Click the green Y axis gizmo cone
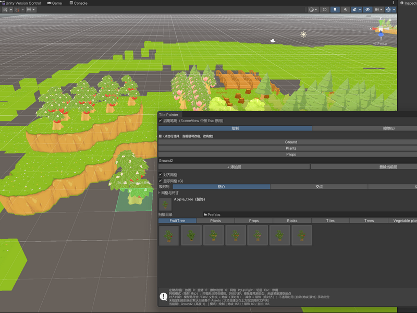The image size is (417, 313). [x=381, y=22]
